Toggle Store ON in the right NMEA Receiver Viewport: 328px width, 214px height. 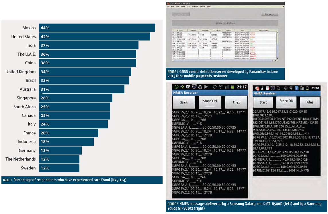pyautogui.click(x=286, y=101)
